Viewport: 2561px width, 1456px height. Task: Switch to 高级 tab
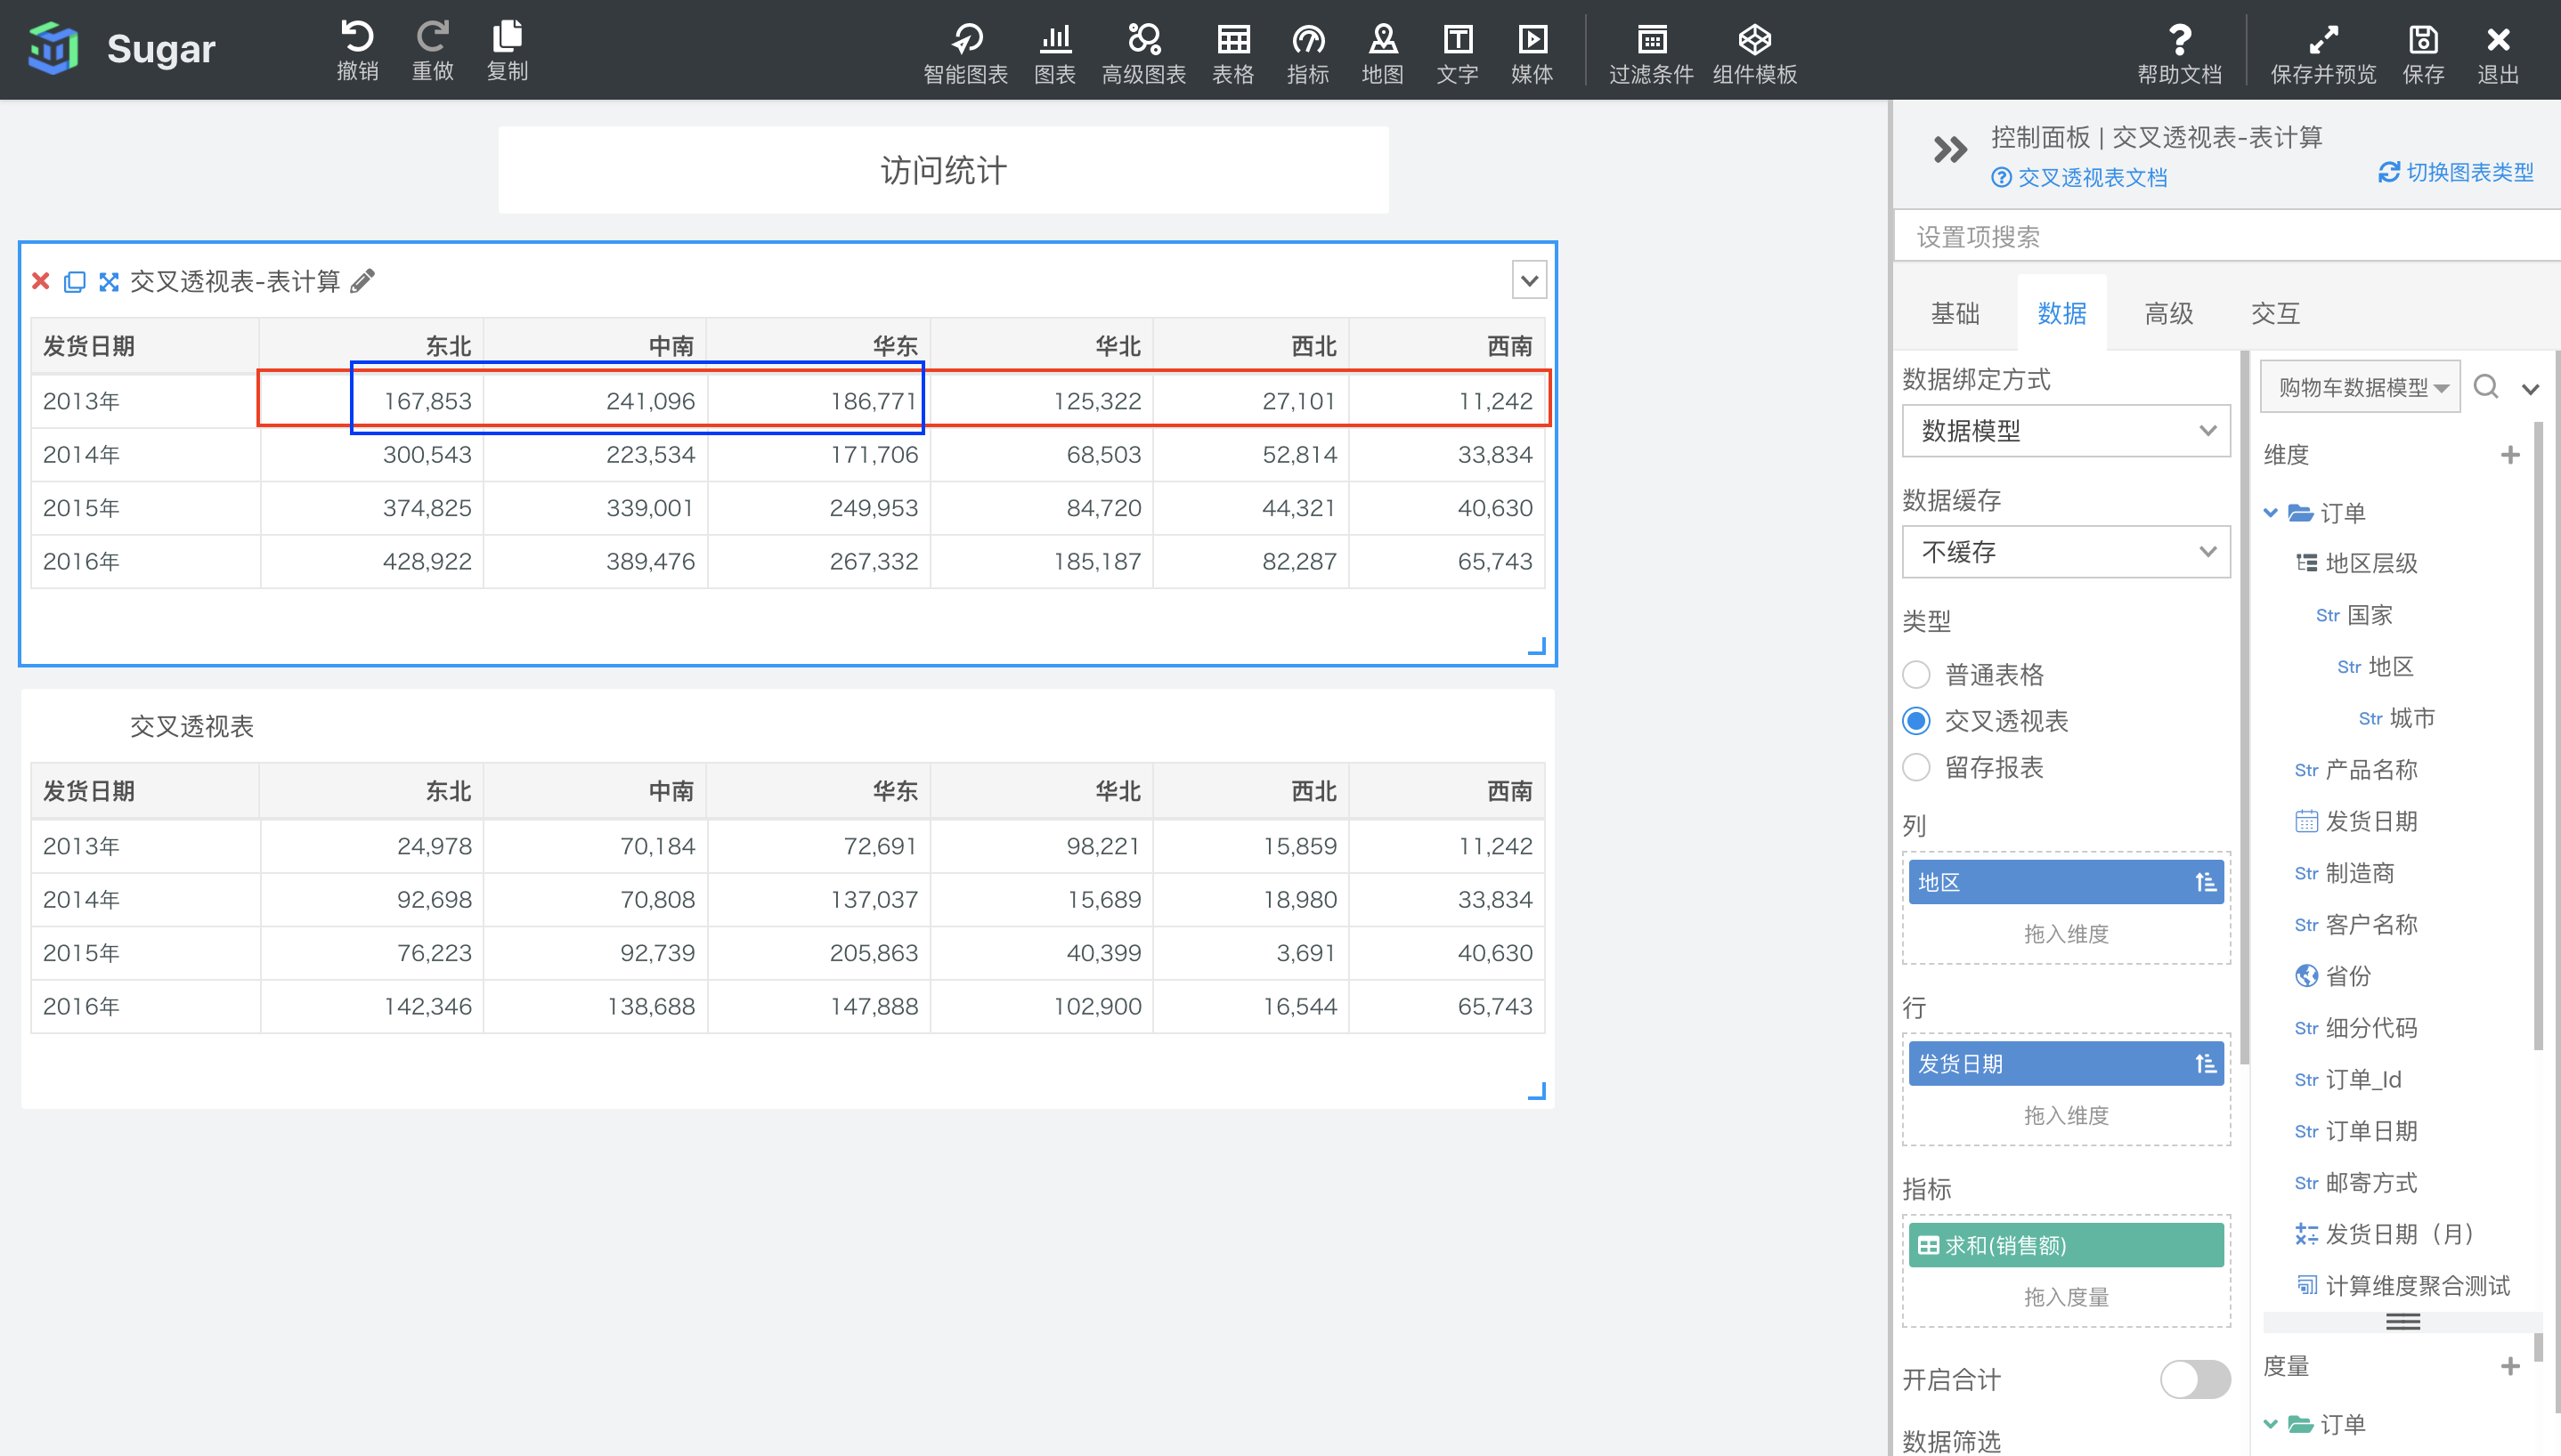pos(2169,313)
